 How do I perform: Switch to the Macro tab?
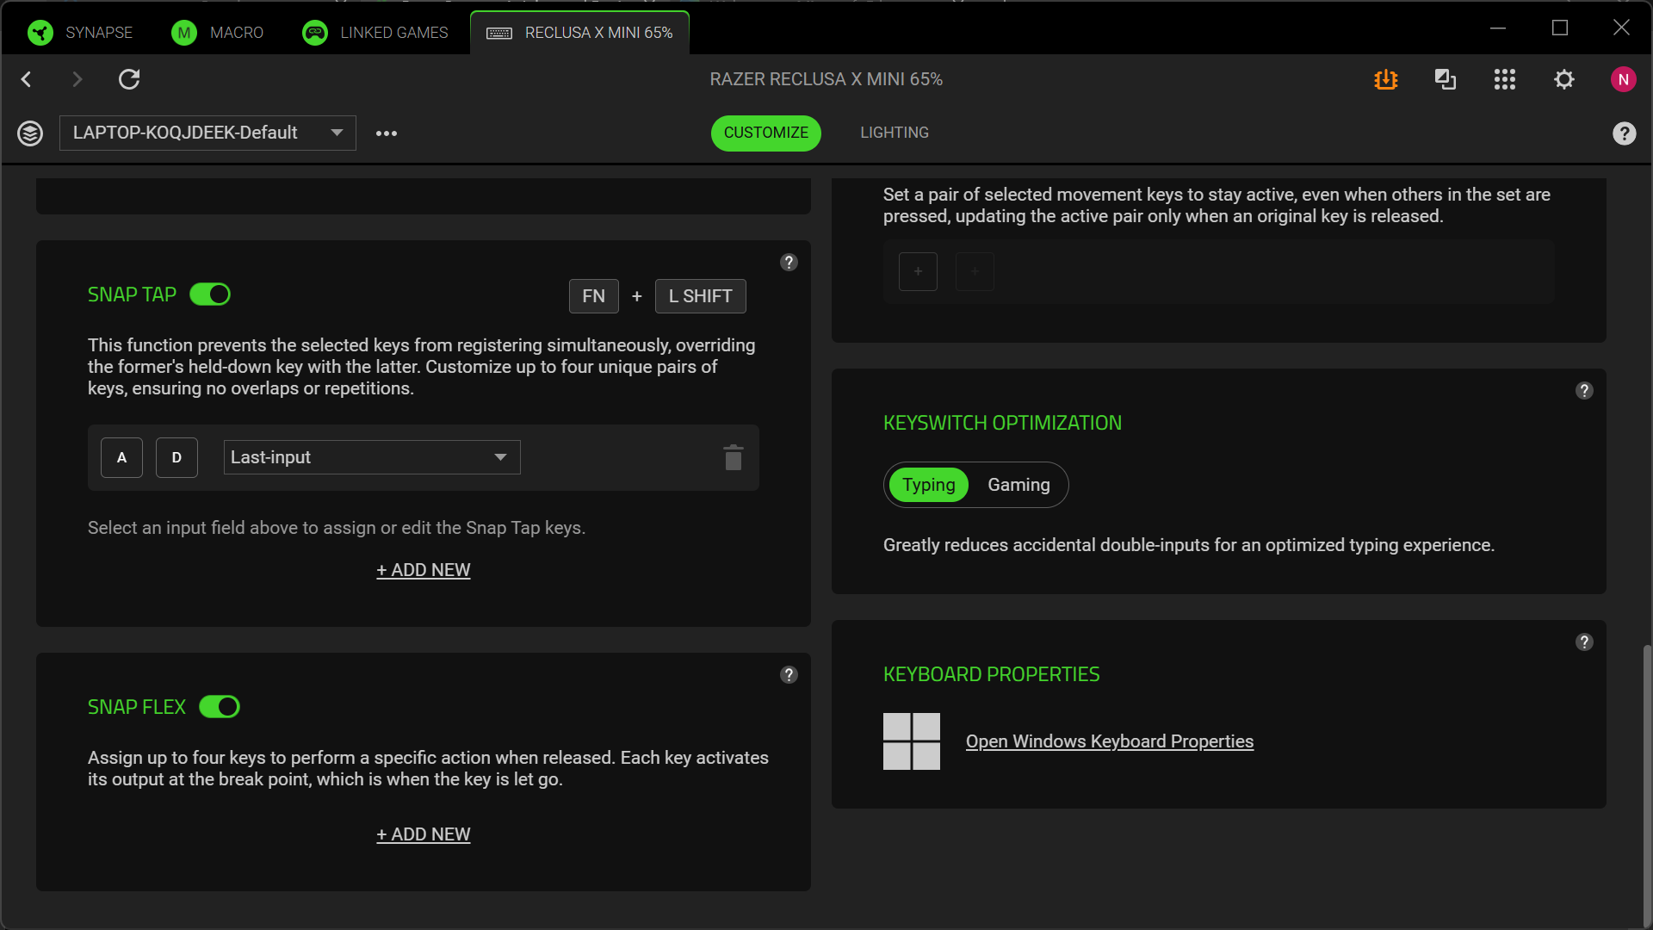point(218,33)
